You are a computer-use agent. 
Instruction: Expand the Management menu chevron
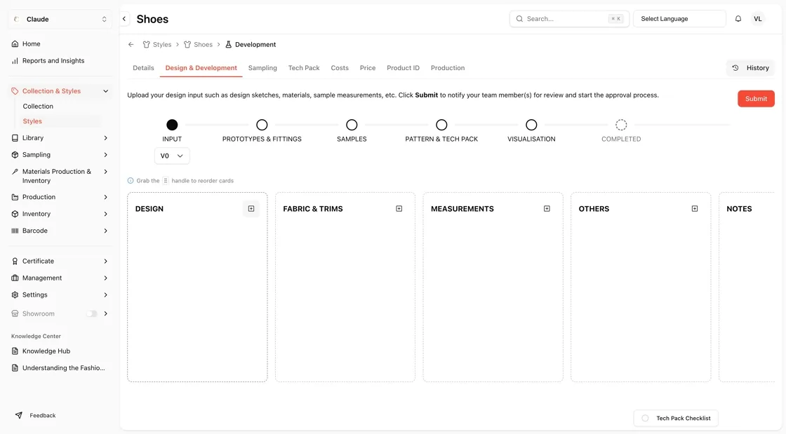106,278
